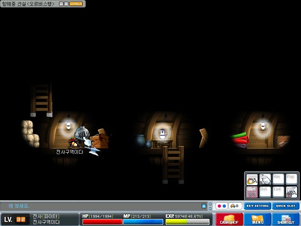Viewport: 301px width, 226px height.
Task: Click the wooden ladder leading up
Action: pyautogui.click(x=41, y=100)
